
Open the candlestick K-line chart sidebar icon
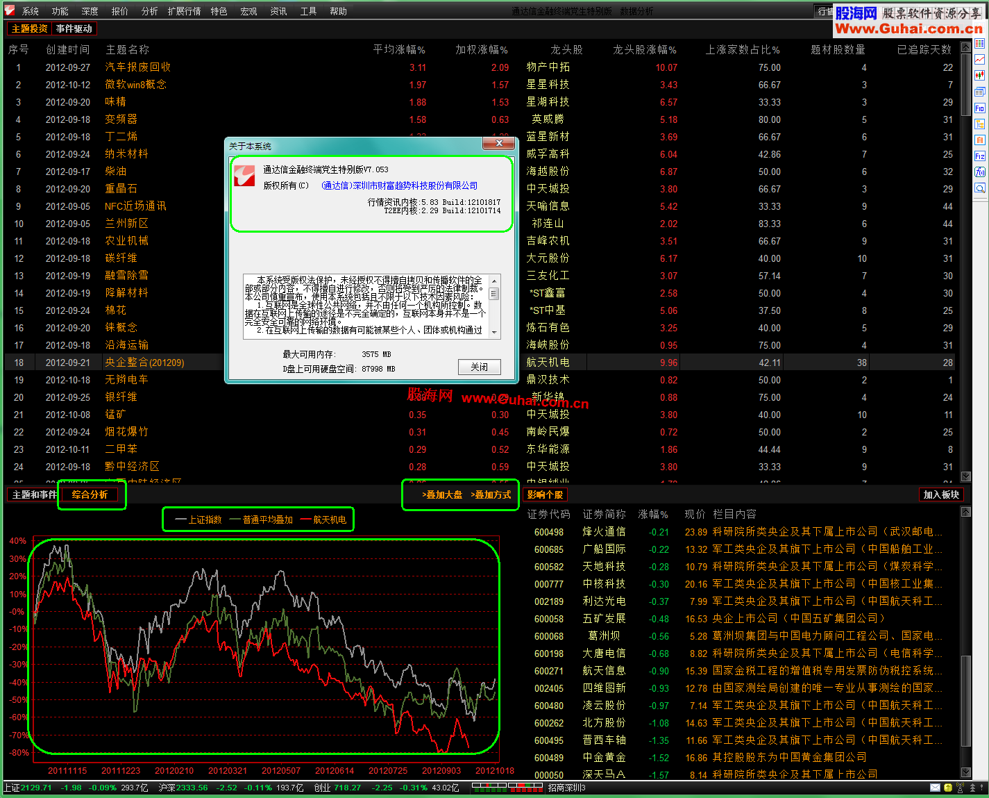click(x=979, y=76)
